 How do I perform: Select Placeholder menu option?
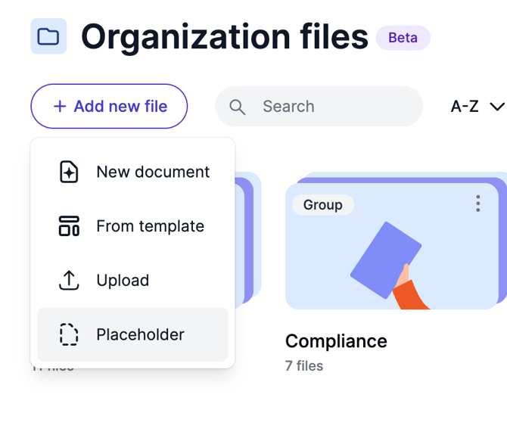point(133,334)
